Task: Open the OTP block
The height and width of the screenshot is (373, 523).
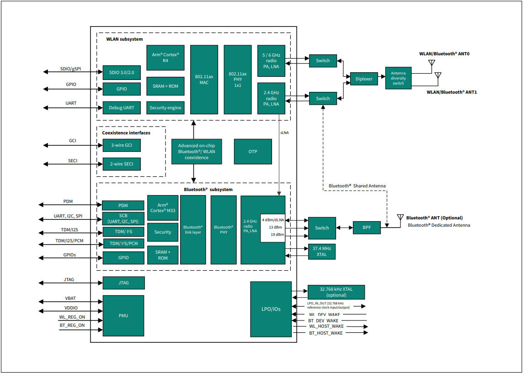Action: [x=252, y=151]
